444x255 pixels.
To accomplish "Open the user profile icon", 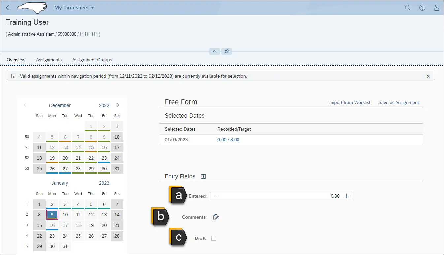I will [437, 8].
